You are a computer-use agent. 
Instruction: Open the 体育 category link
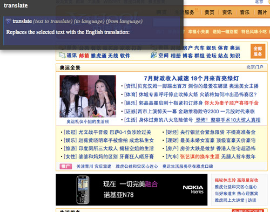pos(223,48)
